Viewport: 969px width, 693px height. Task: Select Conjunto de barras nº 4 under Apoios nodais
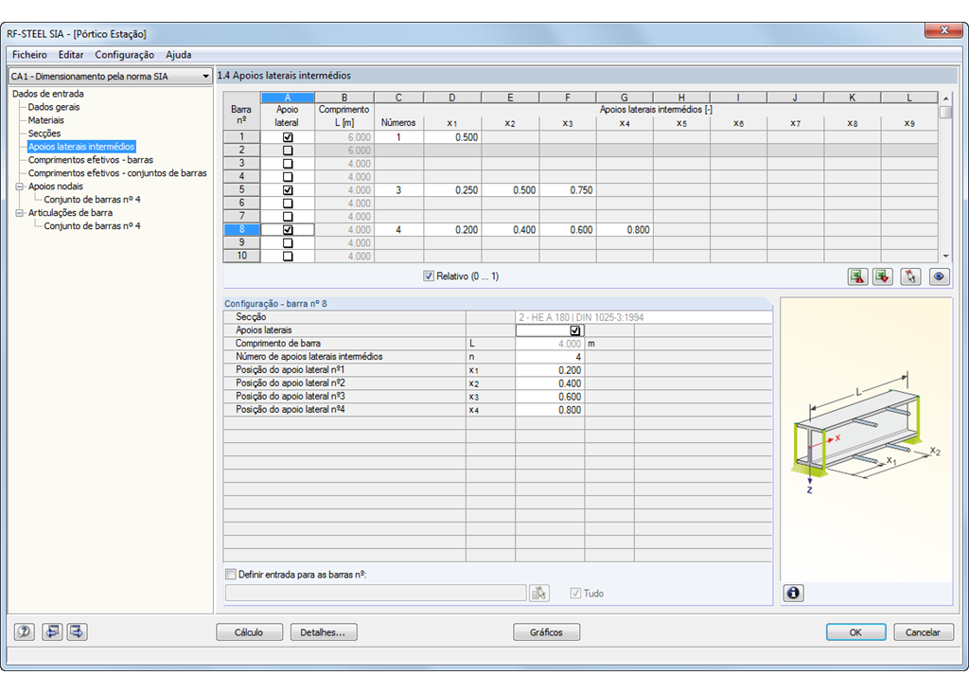(92, 199)
